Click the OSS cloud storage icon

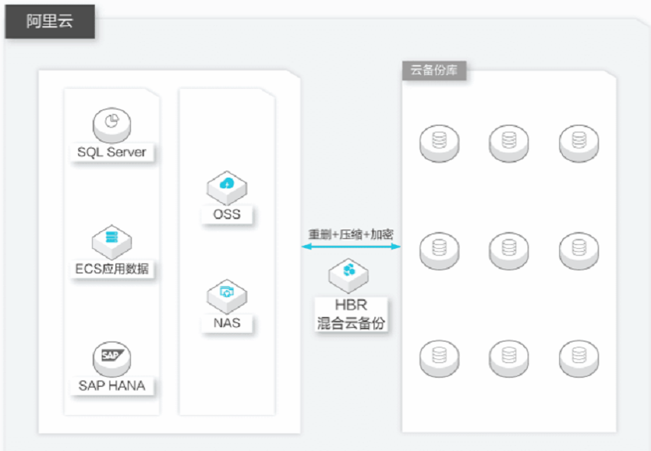[227, 188]
